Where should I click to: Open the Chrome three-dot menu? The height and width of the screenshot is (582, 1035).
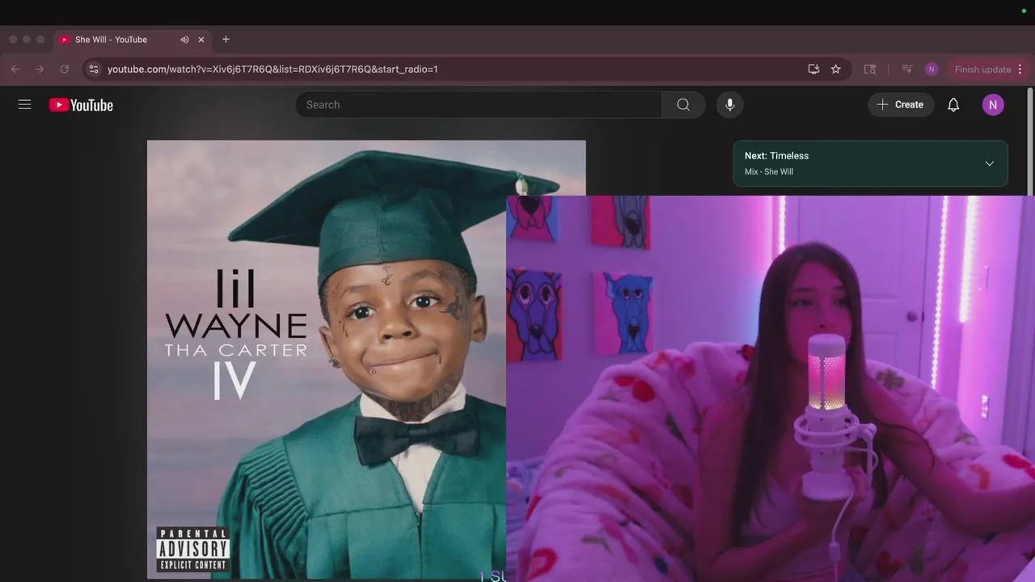[x=1020, y=69]
